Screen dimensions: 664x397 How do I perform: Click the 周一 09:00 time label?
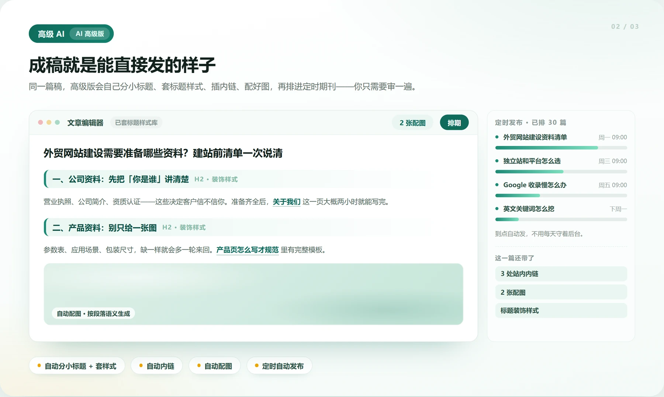(x=613, y=137)
